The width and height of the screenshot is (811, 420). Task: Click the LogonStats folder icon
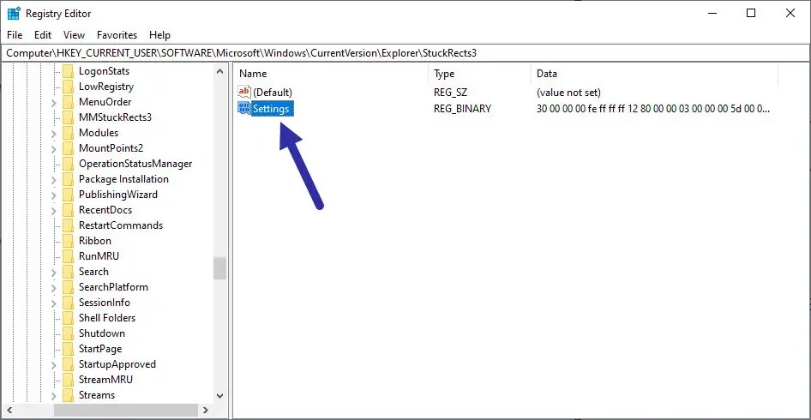click(x=68, y=71)
